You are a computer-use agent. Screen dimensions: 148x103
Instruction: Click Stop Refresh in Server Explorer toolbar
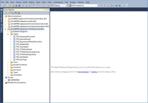coord(8,13)
